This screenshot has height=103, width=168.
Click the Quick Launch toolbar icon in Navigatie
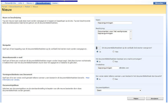(x=98, y=48)
